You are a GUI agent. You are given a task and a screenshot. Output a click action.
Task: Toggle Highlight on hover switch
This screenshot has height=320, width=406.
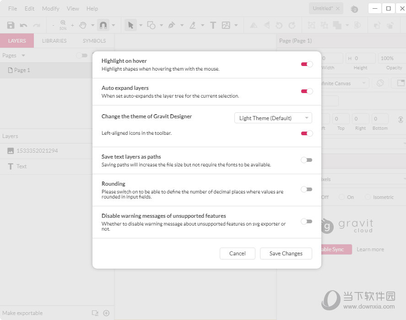[307, 64]
